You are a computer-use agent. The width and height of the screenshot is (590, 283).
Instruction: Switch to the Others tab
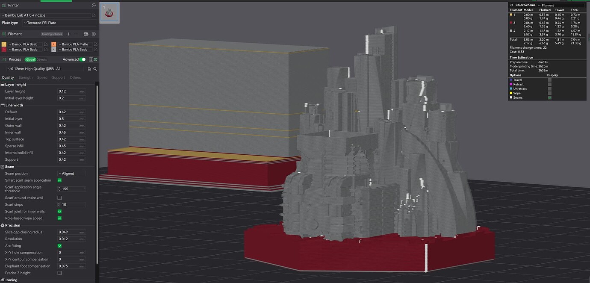tap(75, 78)
